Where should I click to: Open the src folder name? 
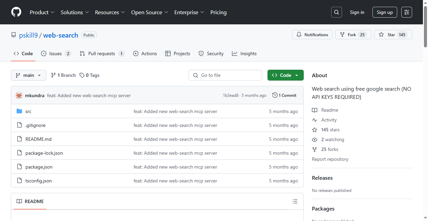pos(28,111)
